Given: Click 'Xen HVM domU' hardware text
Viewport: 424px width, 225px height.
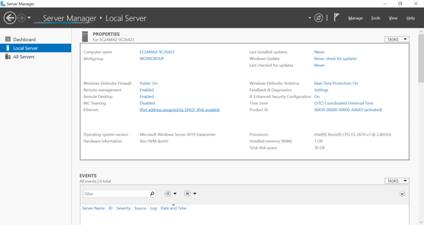Looking at the screenshot, I should tap(154, 141).
